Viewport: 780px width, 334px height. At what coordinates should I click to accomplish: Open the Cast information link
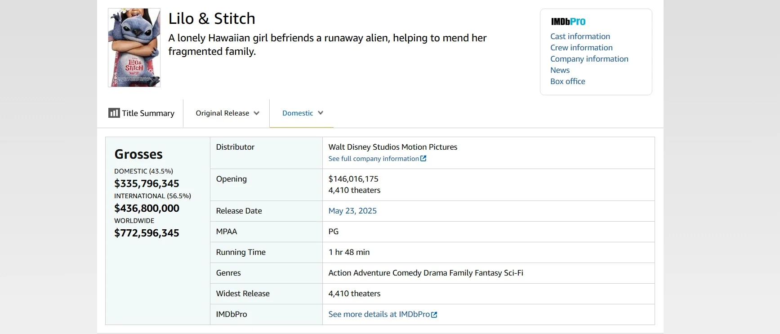[x=580, y=36]
